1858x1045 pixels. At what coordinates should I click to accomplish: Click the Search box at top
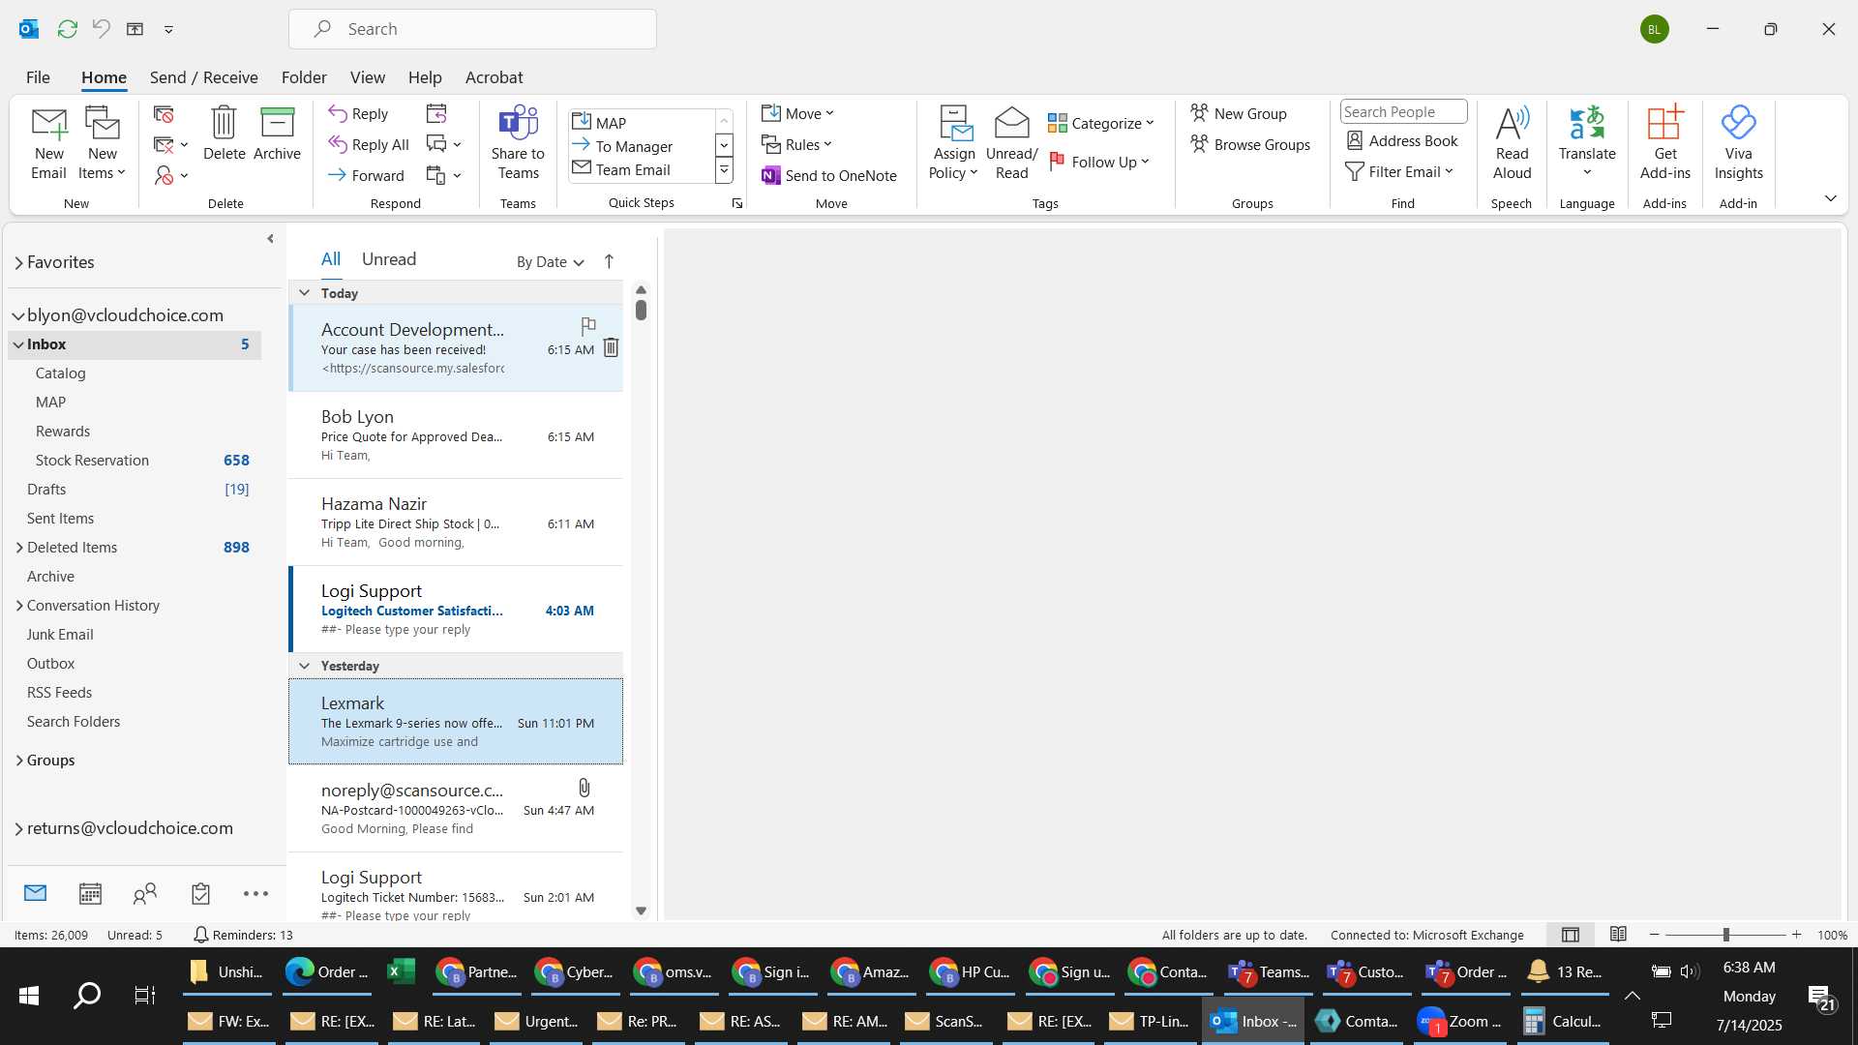point(472,29)
